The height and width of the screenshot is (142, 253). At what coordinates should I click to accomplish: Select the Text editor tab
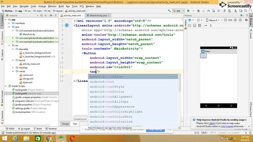coord(75,124)
